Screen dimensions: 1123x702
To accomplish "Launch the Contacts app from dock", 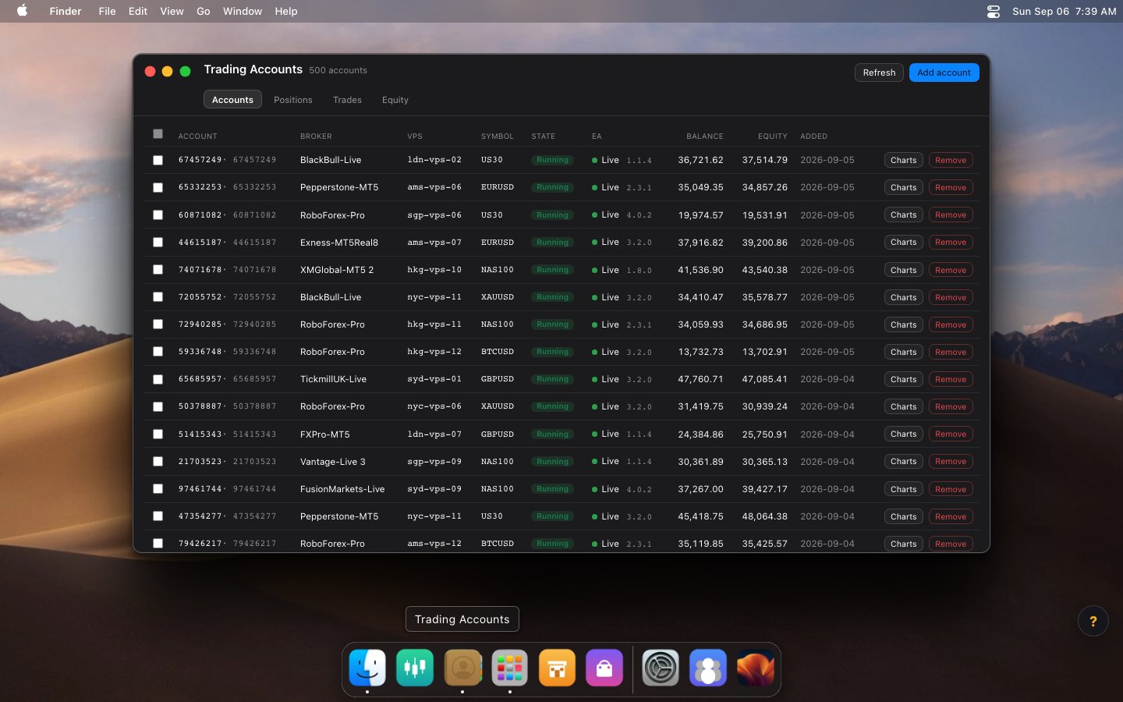I will click(x=462, y=668).
